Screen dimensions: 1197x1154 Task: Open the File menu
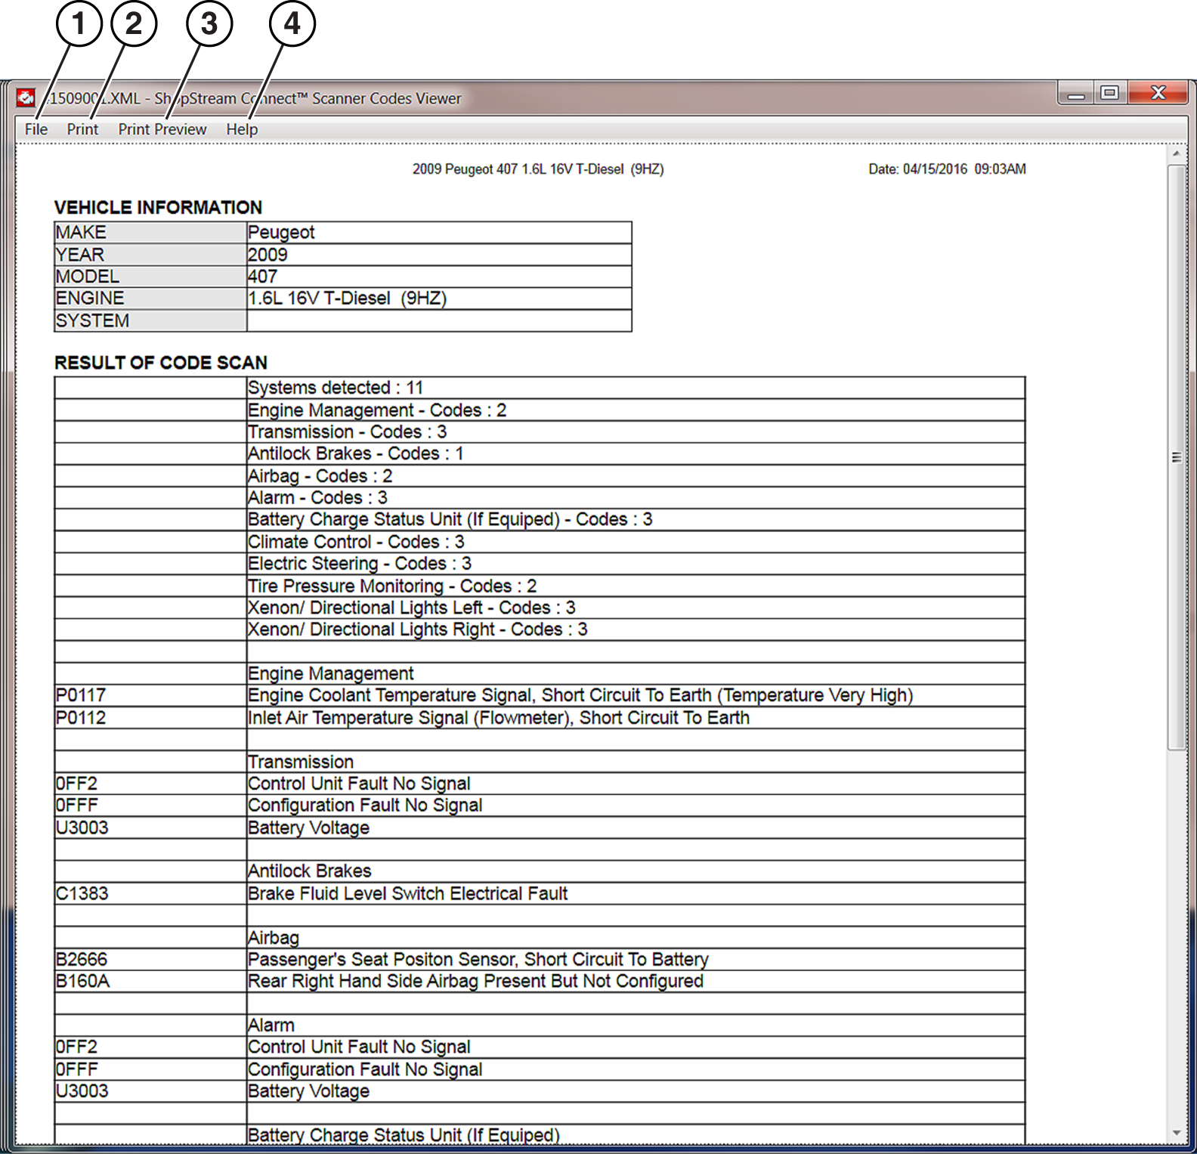[x=36, y=129]
